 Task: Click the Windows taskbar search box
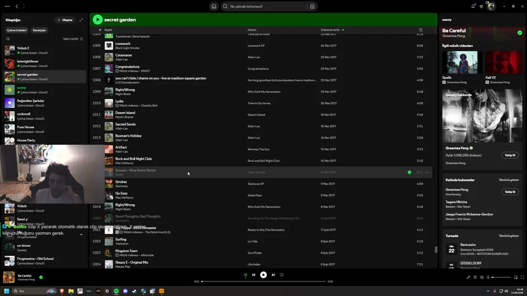[35, 291]
